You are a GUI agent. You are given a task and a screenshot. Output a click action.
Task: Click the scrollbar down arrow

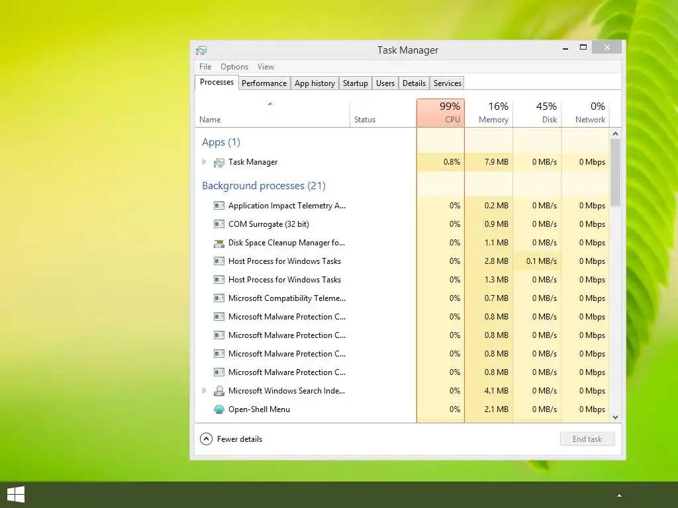[x=615, y=417]
